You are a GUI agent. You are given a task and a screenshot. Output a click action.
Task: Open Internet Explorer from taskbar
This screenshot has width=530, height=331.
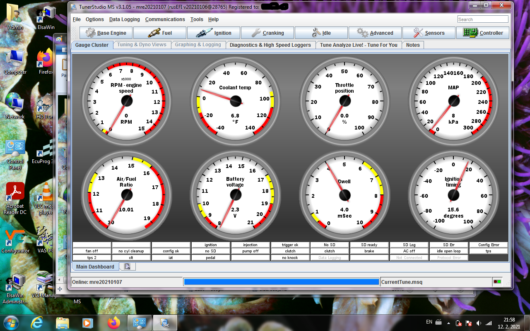(x=37, y=322)
